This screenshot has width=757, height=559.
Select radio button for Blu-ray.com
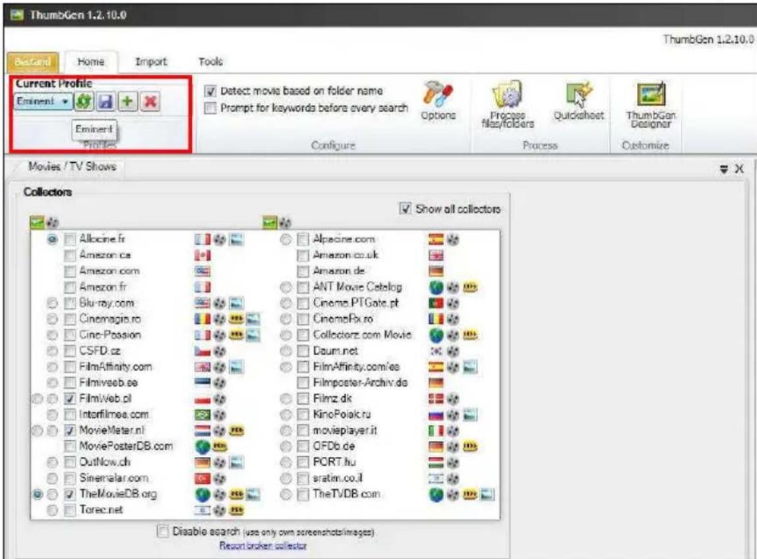point(52,303)
